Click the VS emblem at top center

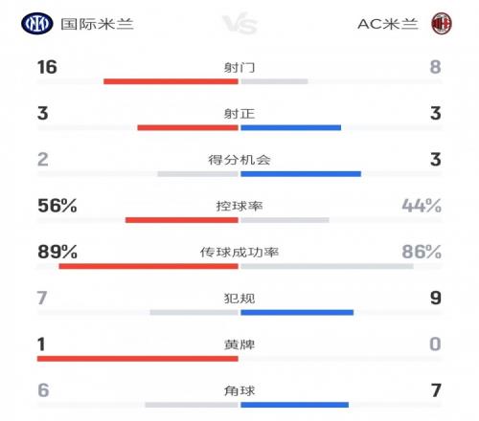click(x=239, y=23)
